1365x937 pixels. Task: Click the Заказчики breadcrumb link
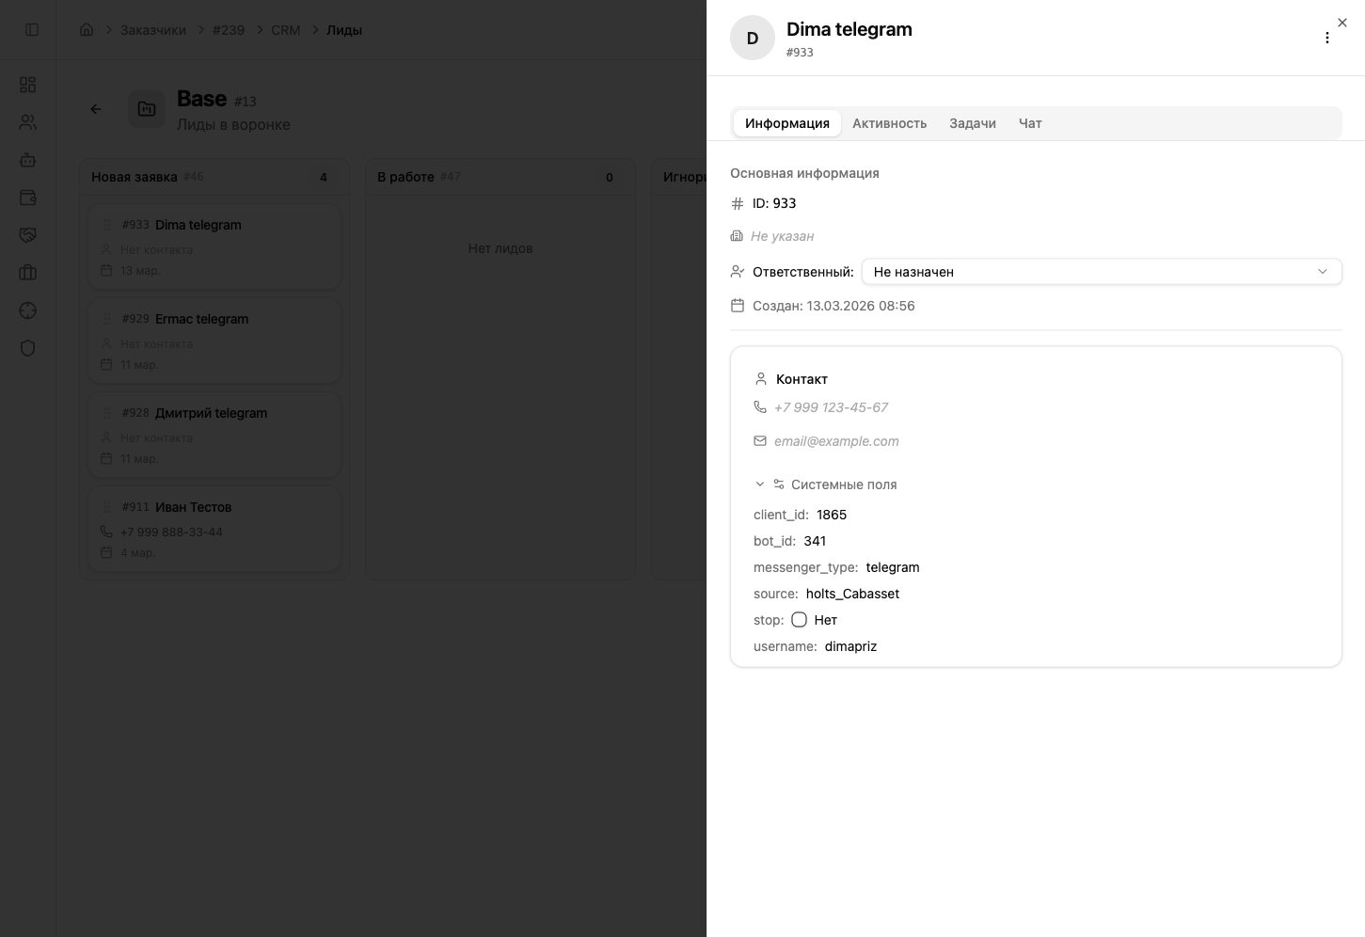pyautogui.click(x=152, y=30)
